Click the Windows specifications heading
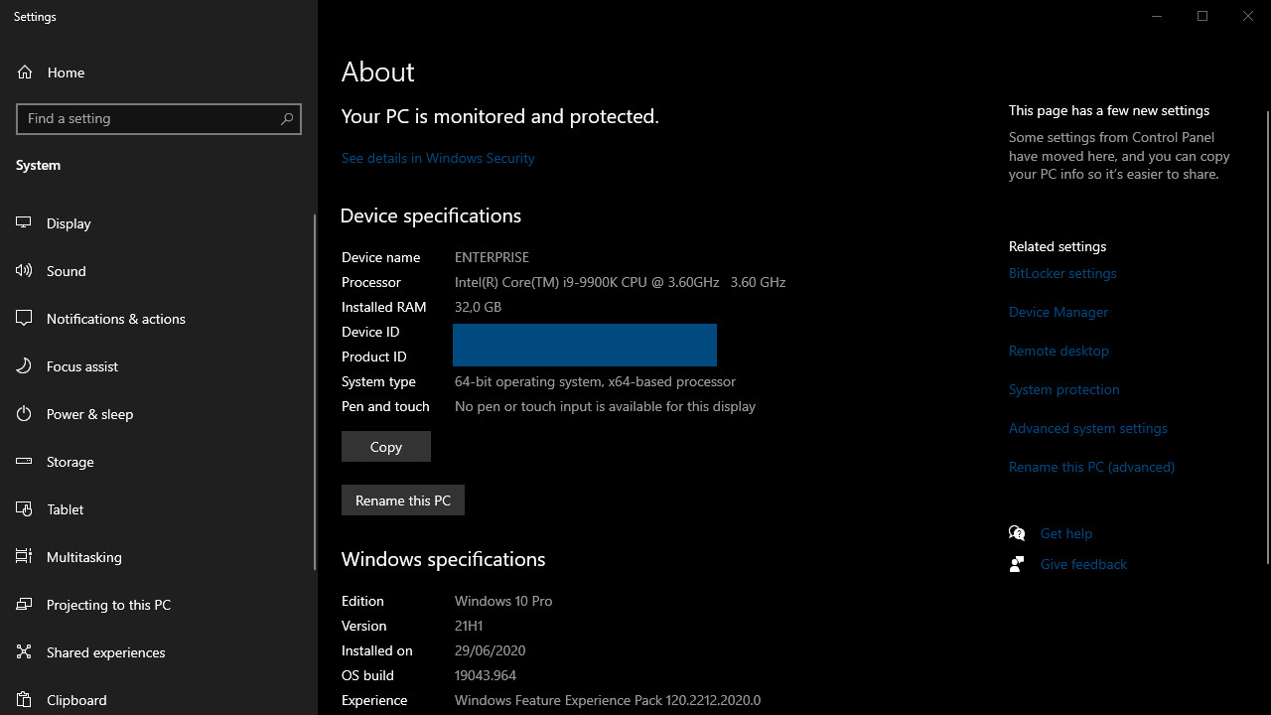Screen dimensions: 1271x715 443,559
